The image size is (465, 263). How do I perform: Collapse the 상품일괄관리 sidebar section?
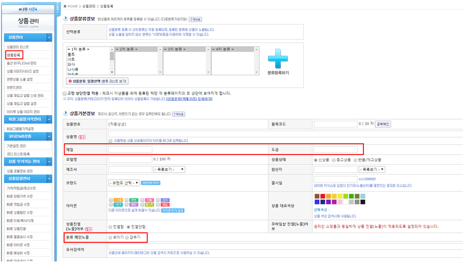[x=49, y=179]
